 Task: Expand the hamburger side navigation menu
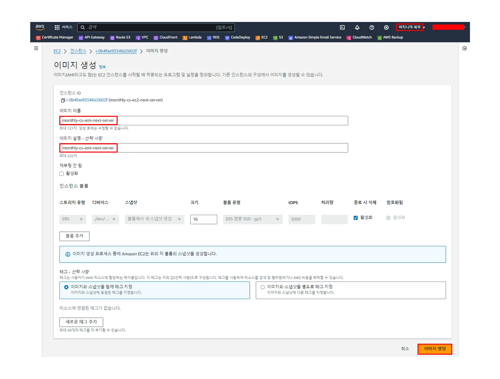[x=36, y=48]
